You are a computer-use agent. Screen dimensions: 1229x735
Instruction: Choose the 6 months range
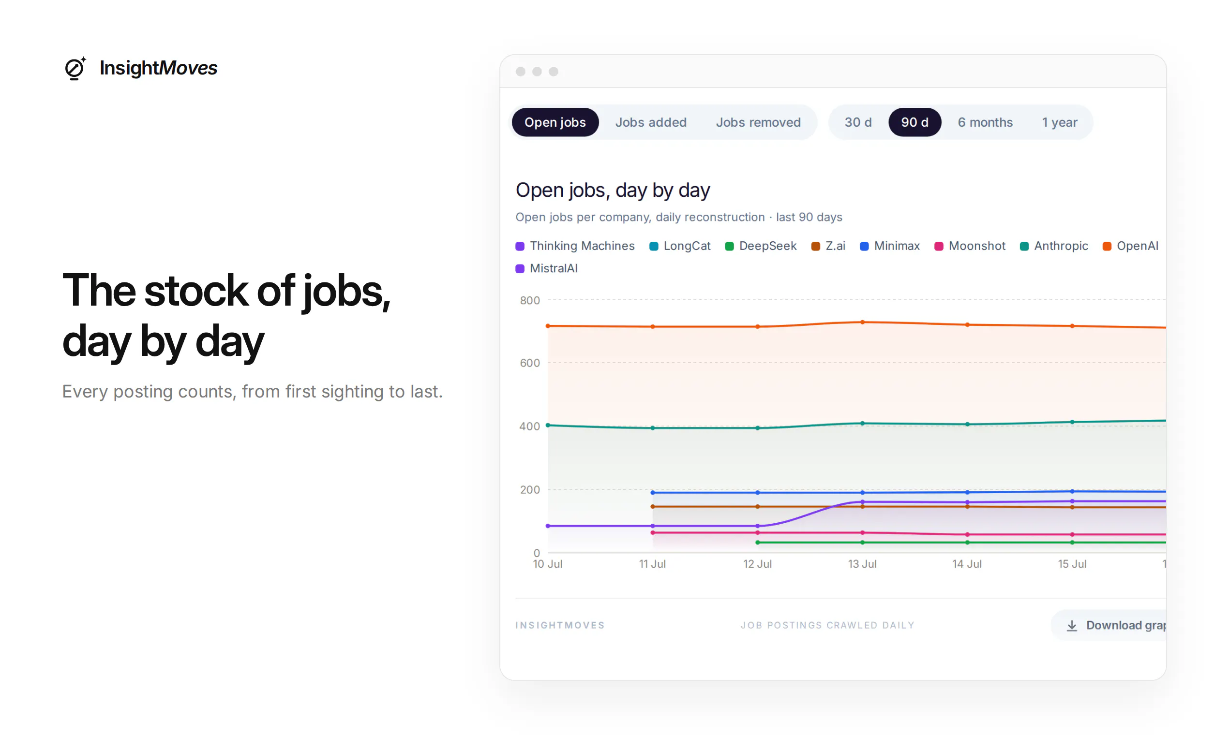[x=985, y=122]
